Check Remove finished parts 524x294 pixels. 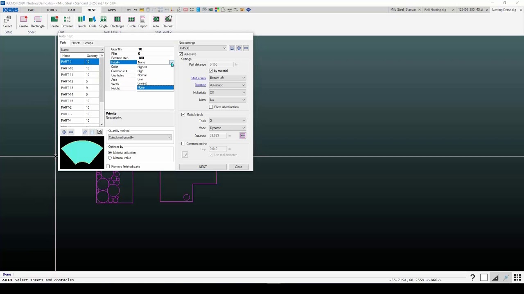coord(108,167)
